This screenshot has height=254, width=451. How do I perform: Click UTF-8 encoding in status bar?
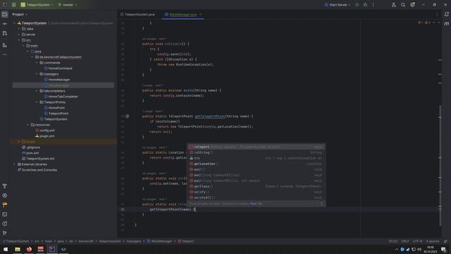[417, 241]
